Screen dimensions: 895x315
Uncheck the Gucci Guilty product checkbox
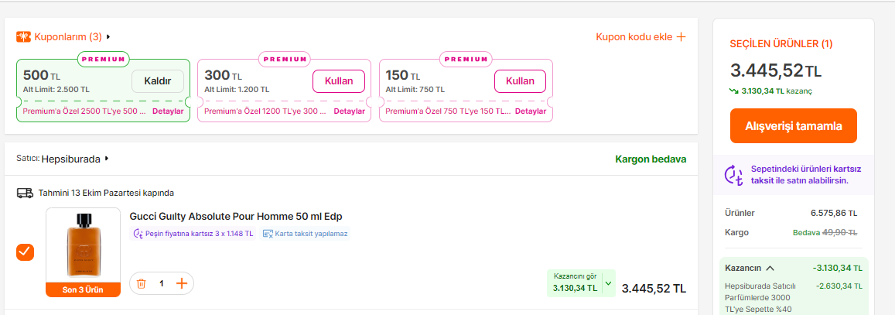pos(25,252)
